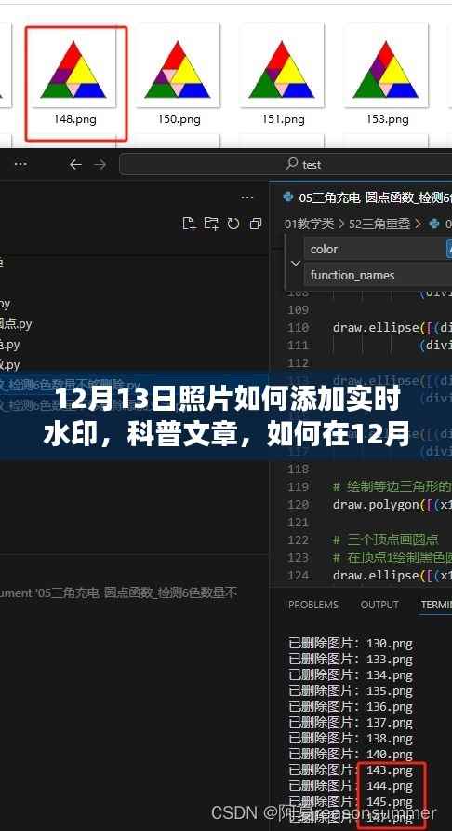
Task: Open breadcrumb folder 52三角重叠
Action: pos(379,224)
